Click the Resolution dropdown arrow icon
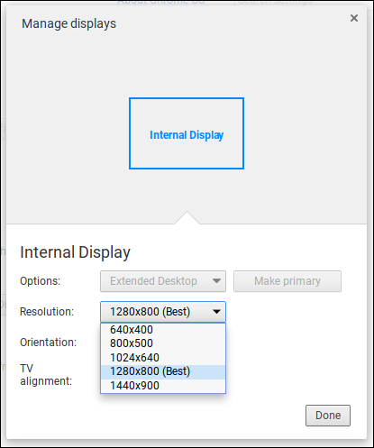 tap(216, 312)
